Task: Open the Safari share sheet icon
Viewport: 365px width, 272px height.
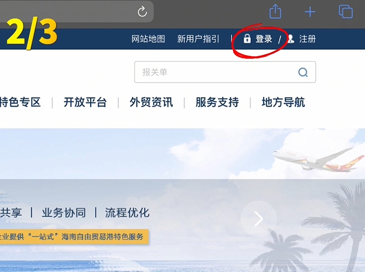Action: (x=276, y=11)
